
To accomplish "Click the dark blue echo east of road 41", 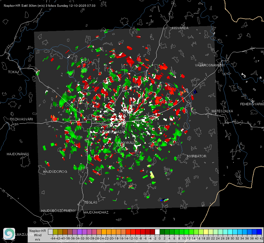I will coord(195,92).
